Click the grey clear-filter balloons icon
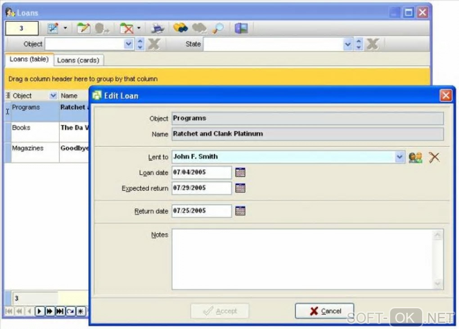The width and height of the screenshot is (459, 329). (199, 28)
